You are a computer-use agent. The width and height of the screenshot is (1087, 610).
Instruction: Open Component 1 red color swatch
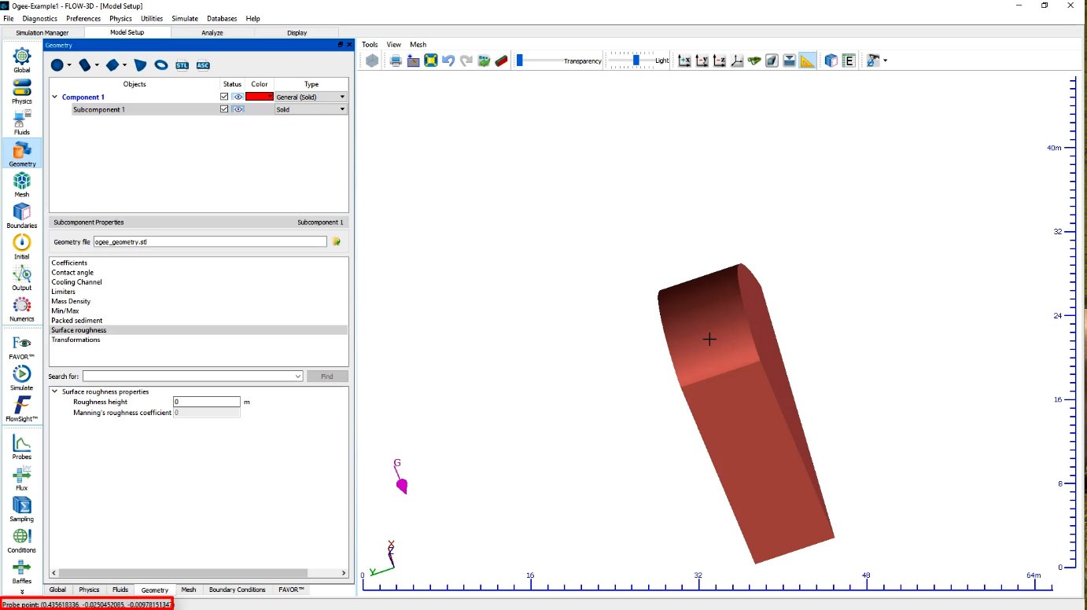pyautogui.click(x=259, y=97)
